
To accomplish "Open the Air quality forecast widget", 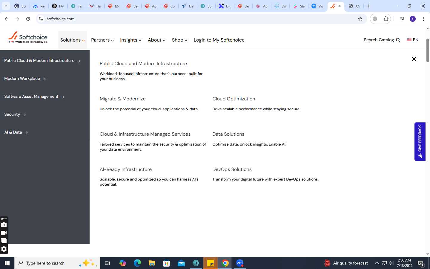I will point(346,263).
